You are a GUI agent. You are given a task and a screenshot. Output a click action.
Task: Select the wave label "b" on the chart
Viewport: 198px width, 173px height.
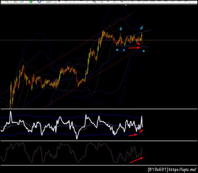click(x=121, y=29)
